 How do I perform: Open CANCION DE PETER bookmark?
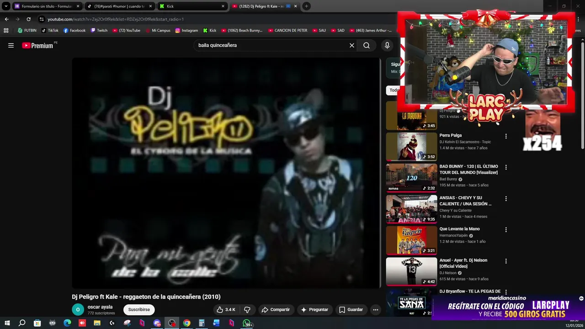287,31
